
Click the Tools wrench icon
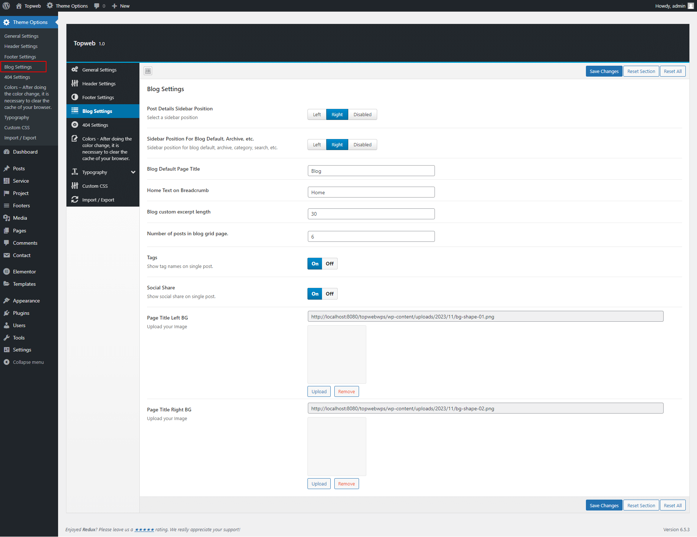7,338
